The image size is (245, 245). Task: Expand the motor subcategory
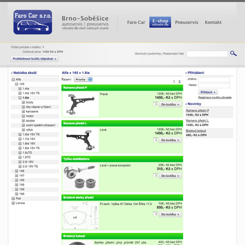(23, 116)
